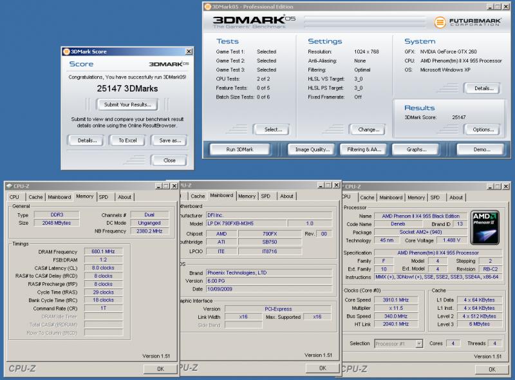Export score To Excel
Image resolution: width=515 pixels, height=380 pixels.
click(x=127, y=140)
